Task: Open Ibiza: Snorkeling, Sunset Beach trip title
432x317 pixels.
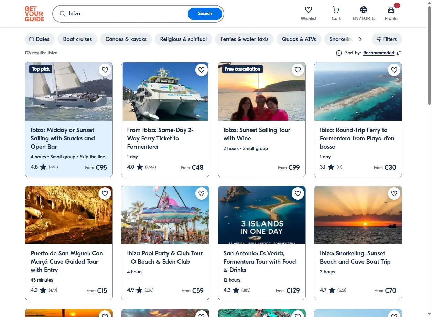Action: pyautogui.click(x=355, y=257)
